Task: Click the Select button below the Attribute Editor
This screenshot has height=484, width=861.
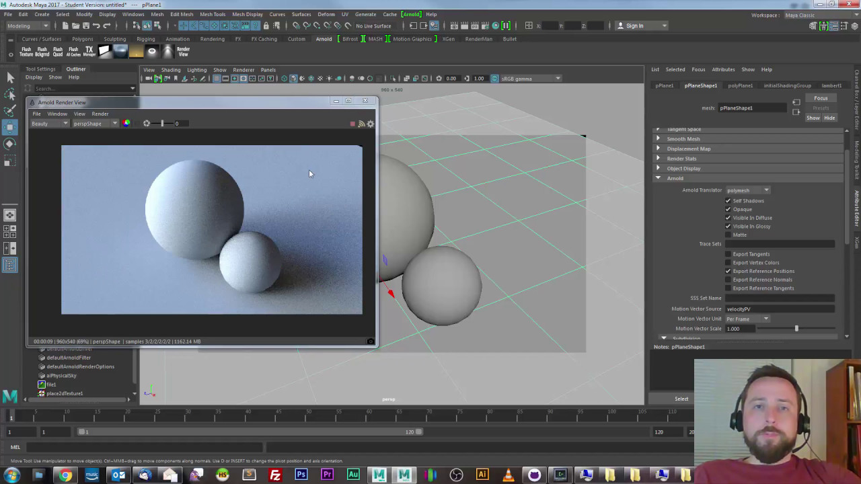Action: 681,399
